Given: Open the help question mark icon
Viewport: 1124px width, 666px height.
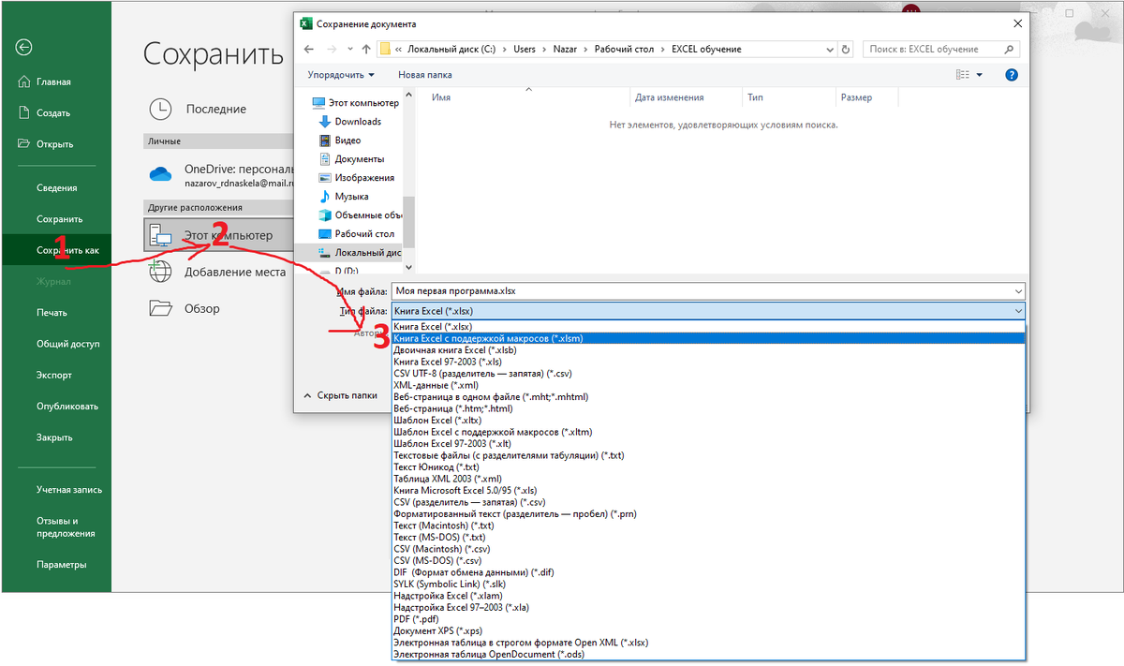Looking at the screenshot, I should pos(1011,75).
